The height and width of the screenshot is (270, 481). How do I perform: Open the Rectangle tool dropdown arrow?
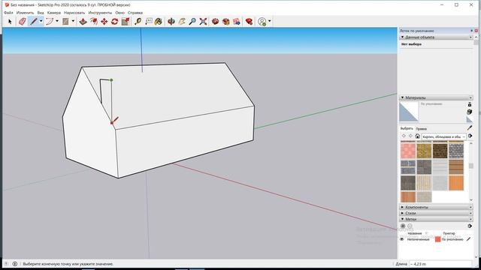point(73,21)
